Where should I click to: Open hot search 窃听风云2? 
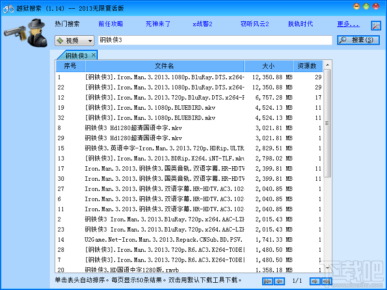[255, 24]
